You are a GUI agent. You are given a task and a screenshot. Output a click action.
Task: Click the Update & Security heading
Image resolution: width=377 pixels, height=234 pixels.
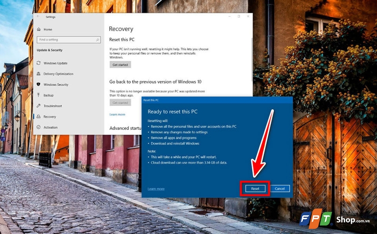(49, 50)
